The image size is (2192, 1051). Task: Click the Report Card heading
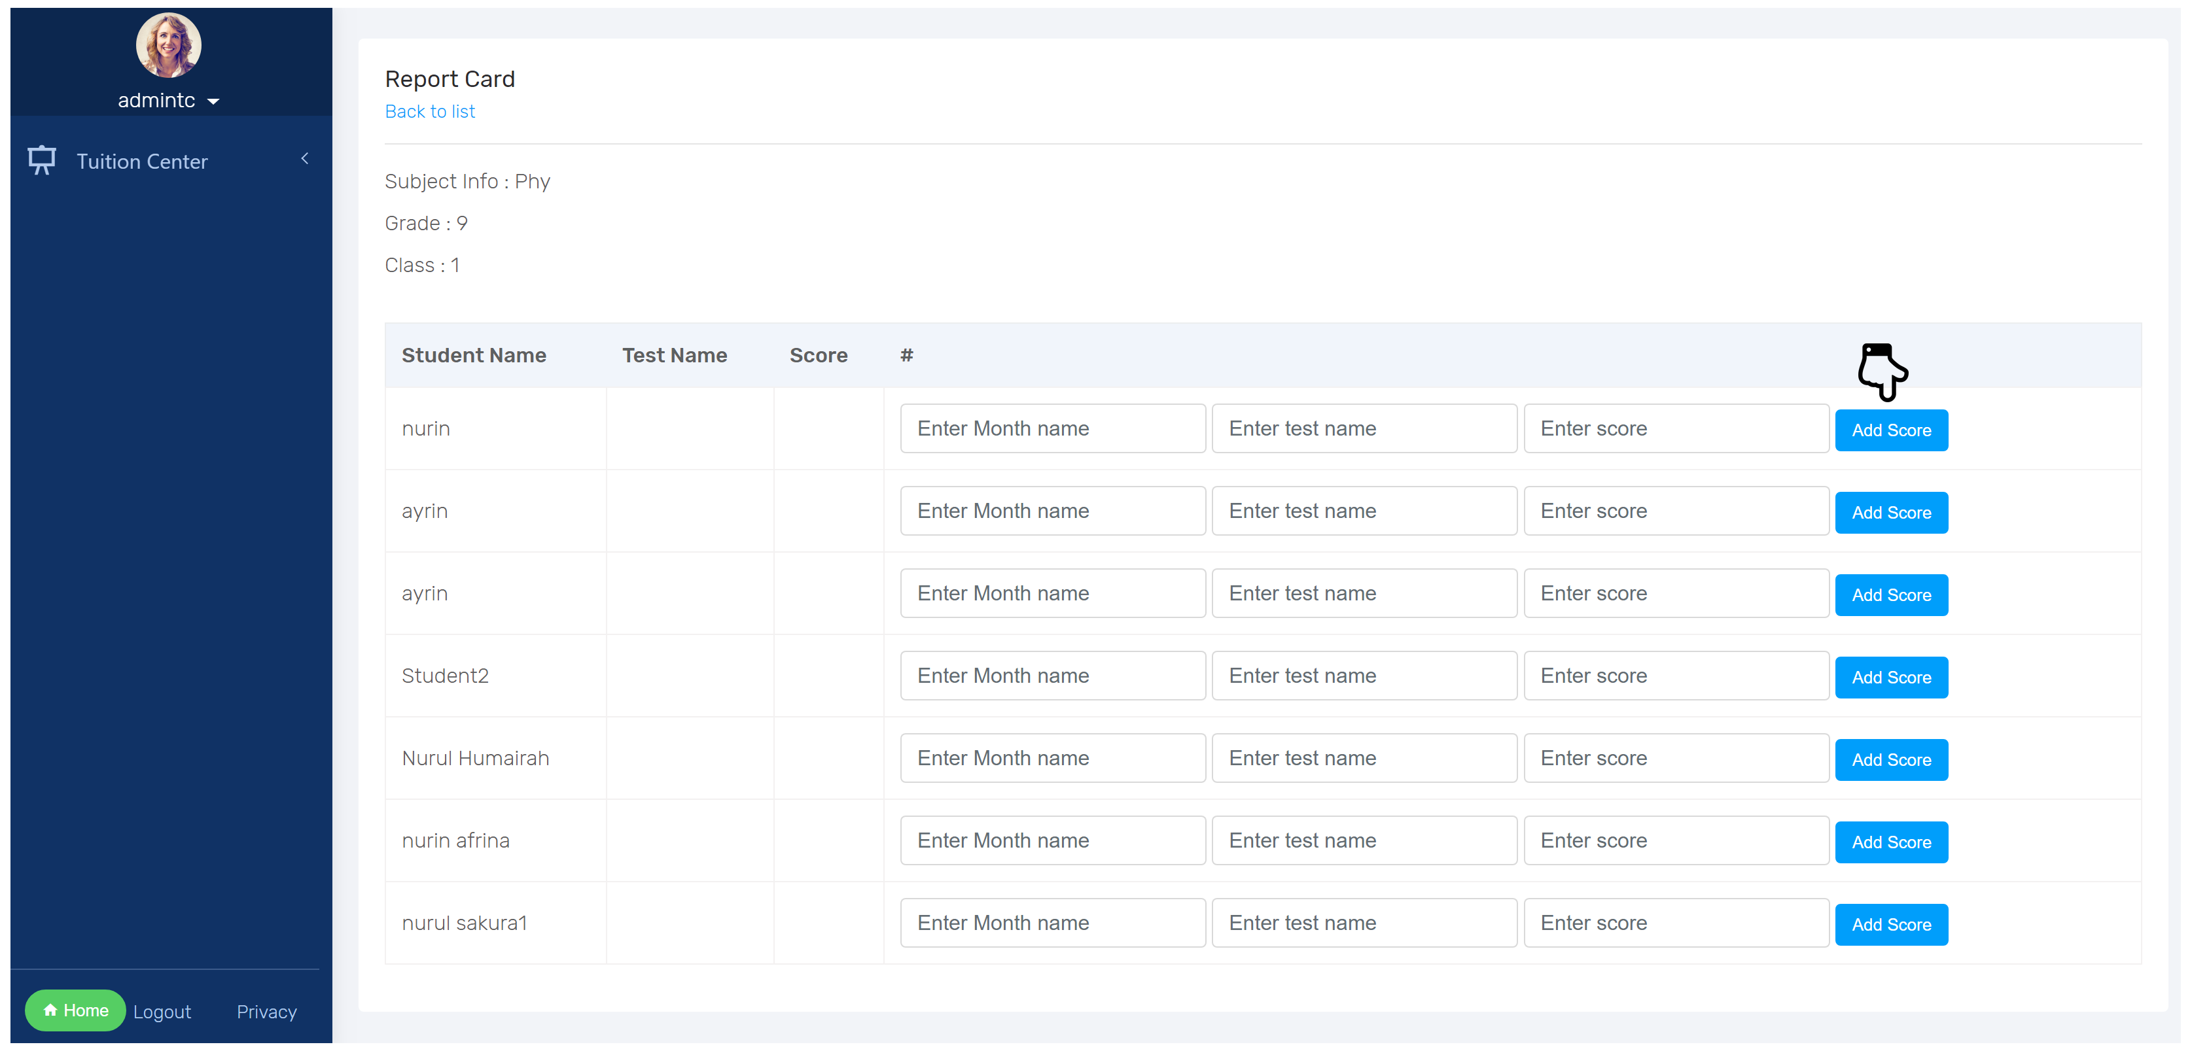click(x=450, y=79)
